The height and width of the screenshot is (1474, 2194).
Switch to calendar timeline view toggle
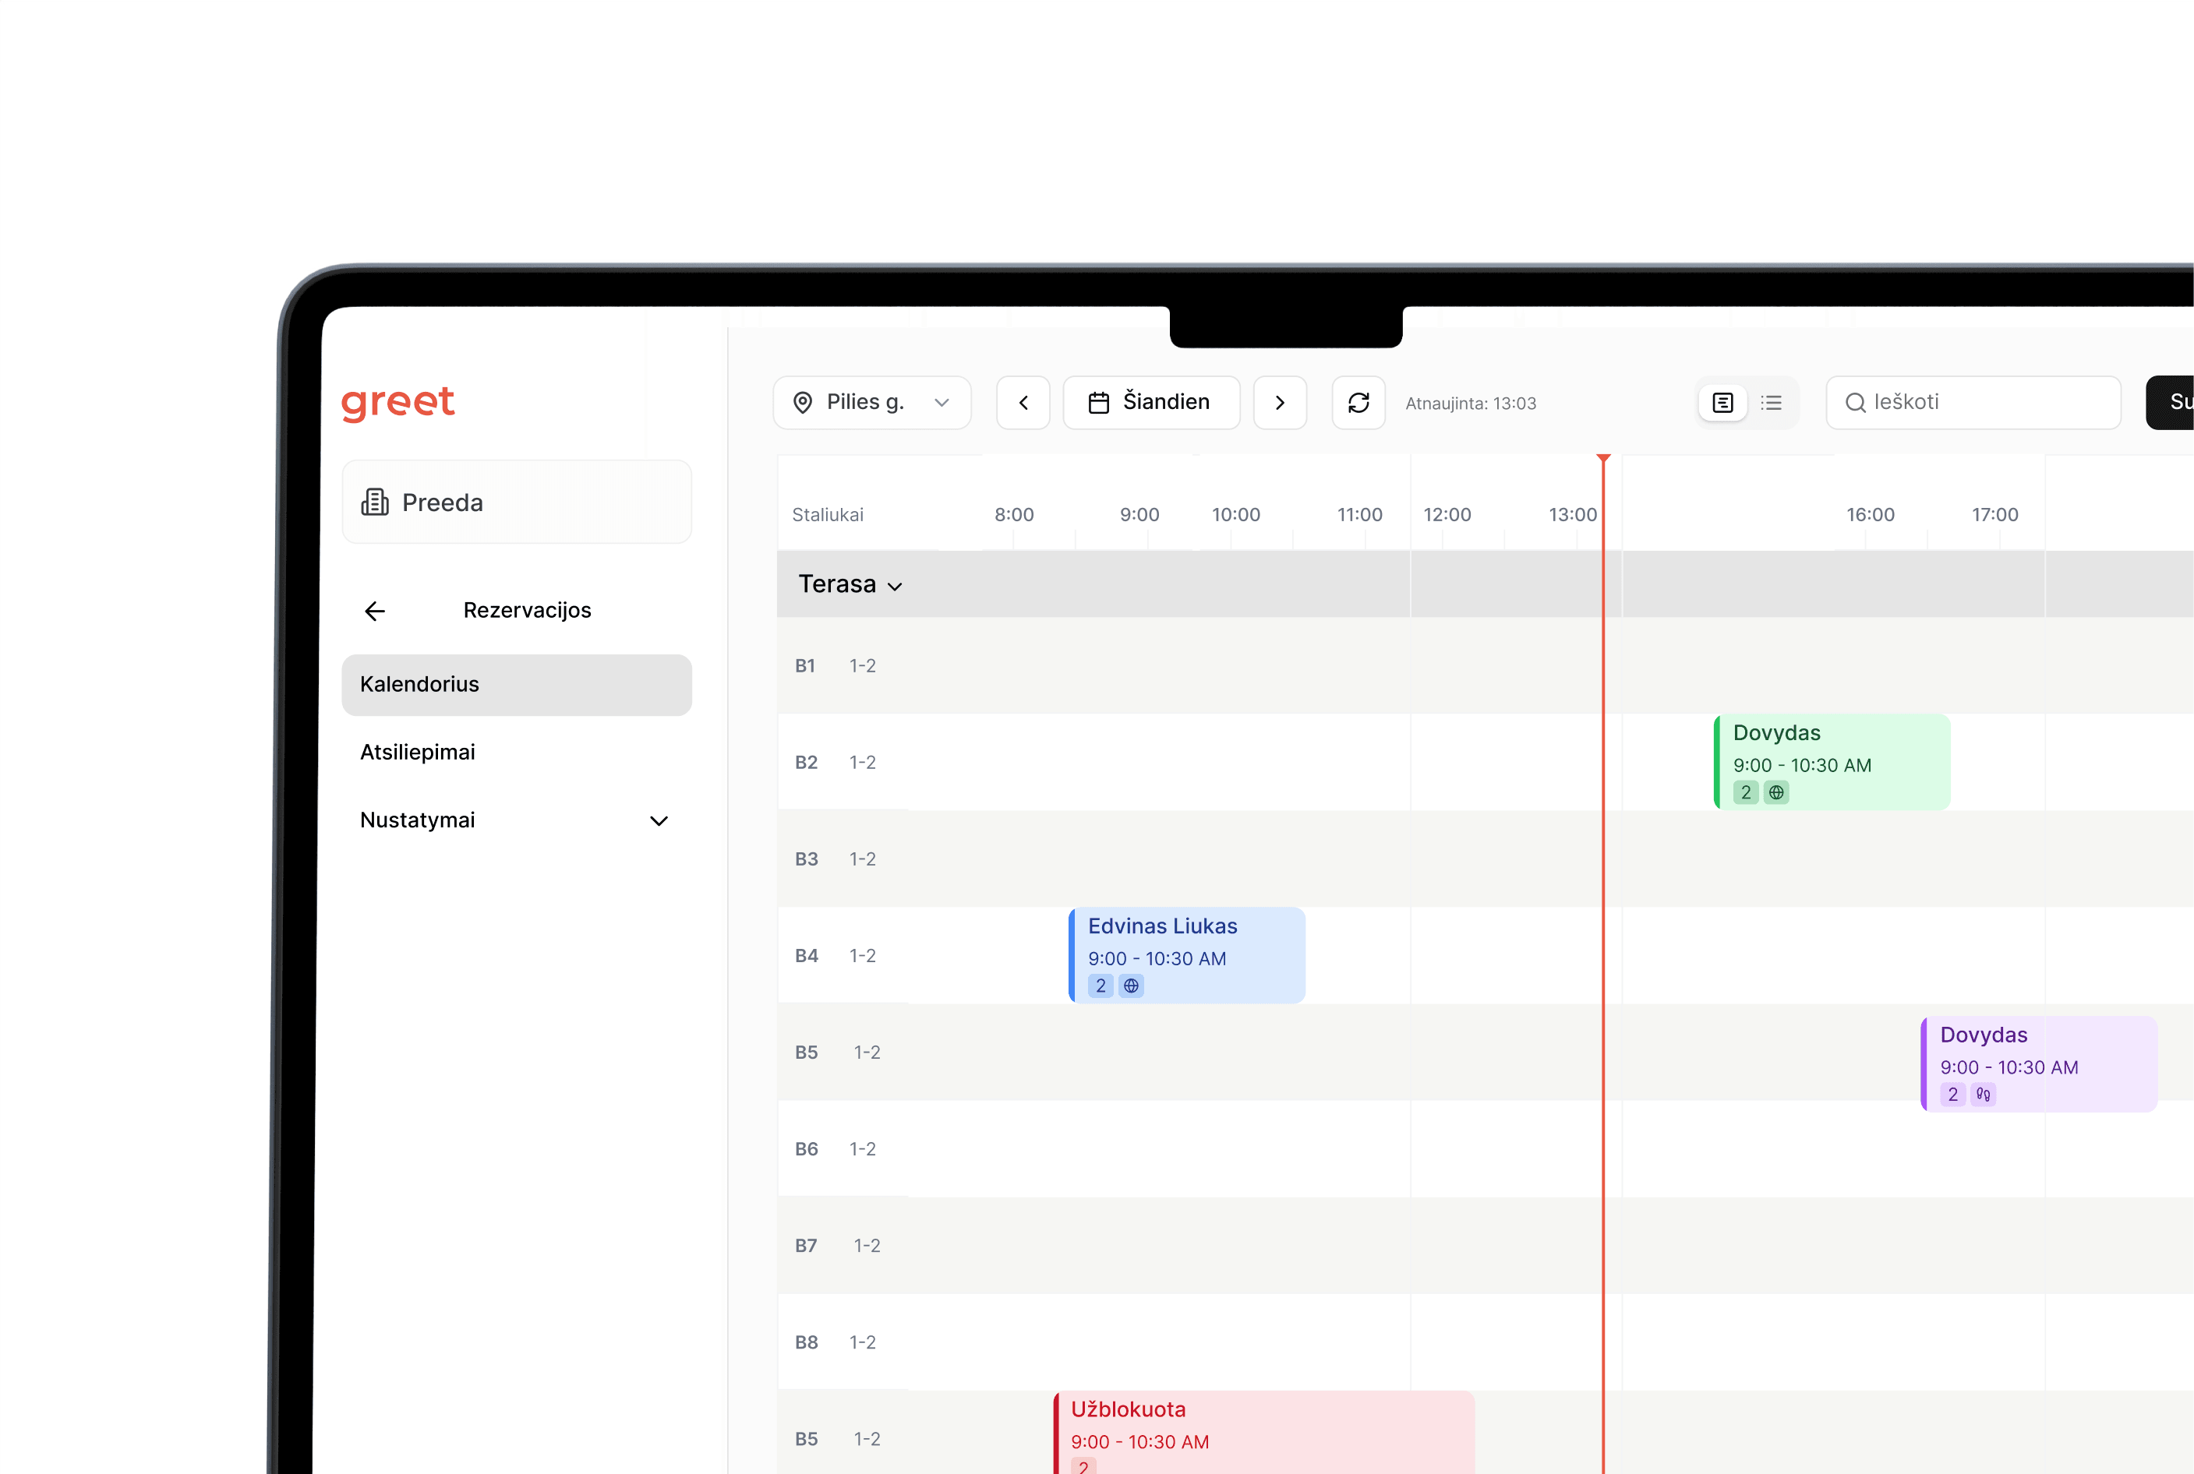point(1722,402)
